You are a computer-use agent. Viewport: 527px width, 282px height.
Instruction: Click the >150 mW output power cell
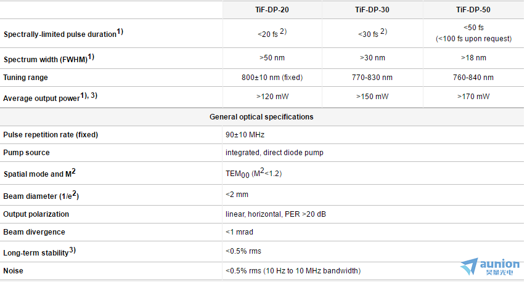pos(372,97)
